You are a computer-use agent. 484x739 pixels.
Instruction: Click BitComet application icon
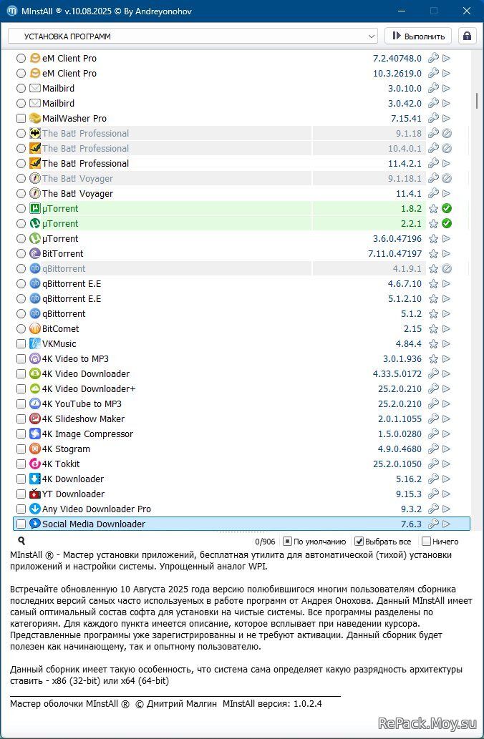(x=35, y=329)
